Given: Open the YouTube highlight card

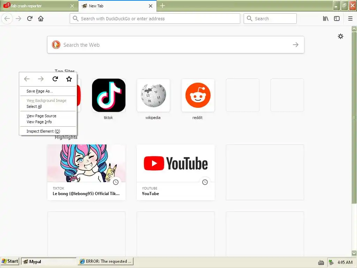Looking at the screenshot, I should pos(176,172).
